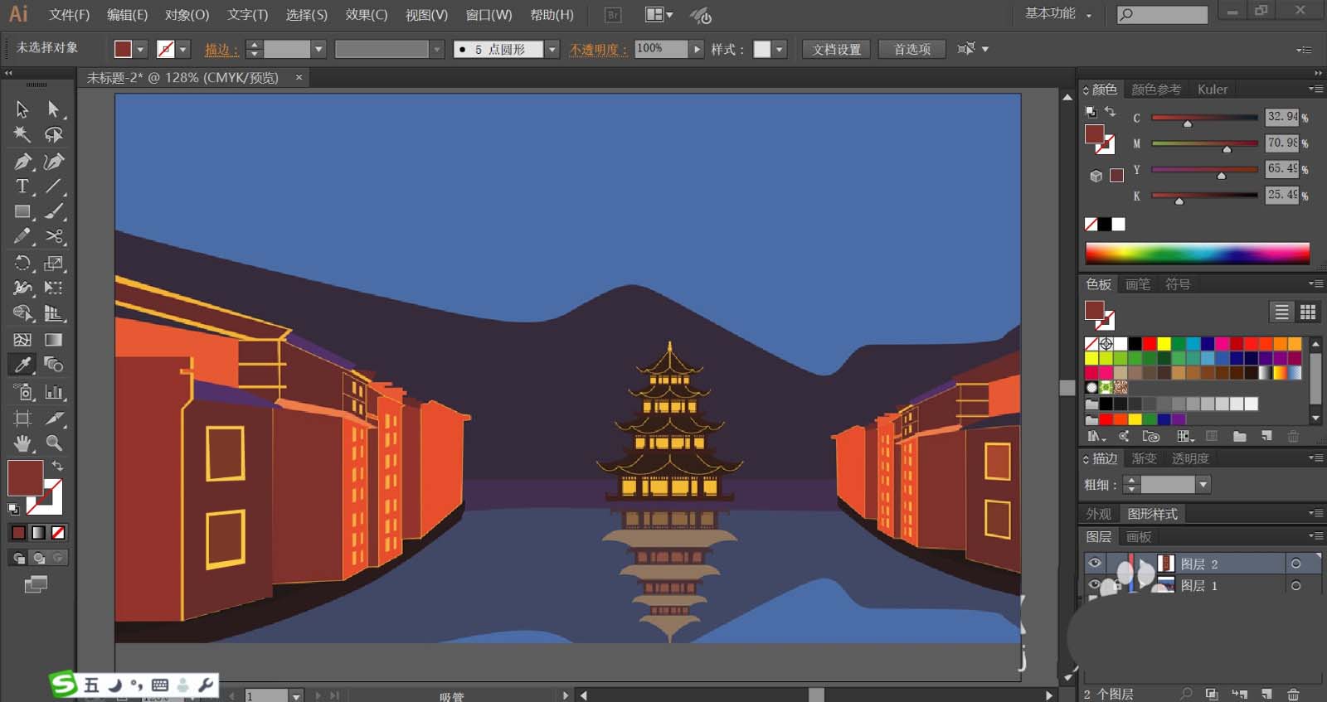1327x702 pixels.
Task: Select the Rectangle tool
Action: pos(22,211)
